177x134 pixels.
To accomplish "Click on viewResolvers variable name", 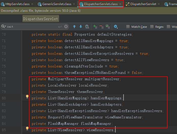I will 100,130.
